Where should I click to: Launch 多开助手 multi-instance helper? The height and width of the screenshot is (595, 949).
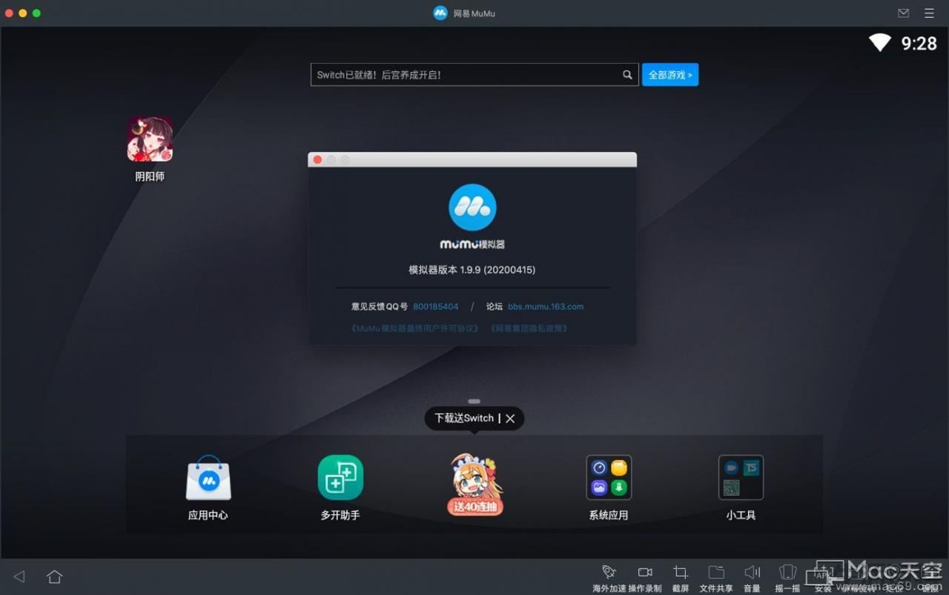click(340, 478)
